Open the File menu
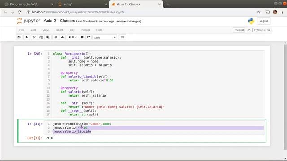The width and height of the screenshot is (287, 161). point(22,30)
